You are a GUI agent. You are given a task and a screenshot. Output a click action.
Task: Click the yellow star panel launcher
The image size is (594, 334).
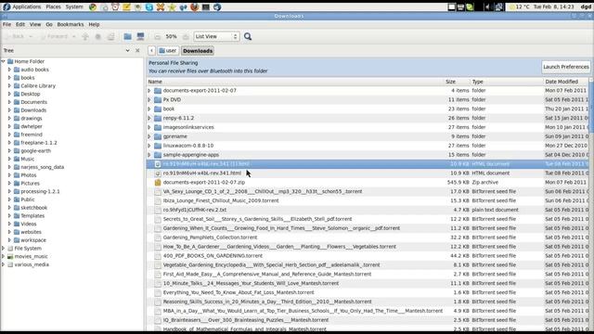point(172,6)
